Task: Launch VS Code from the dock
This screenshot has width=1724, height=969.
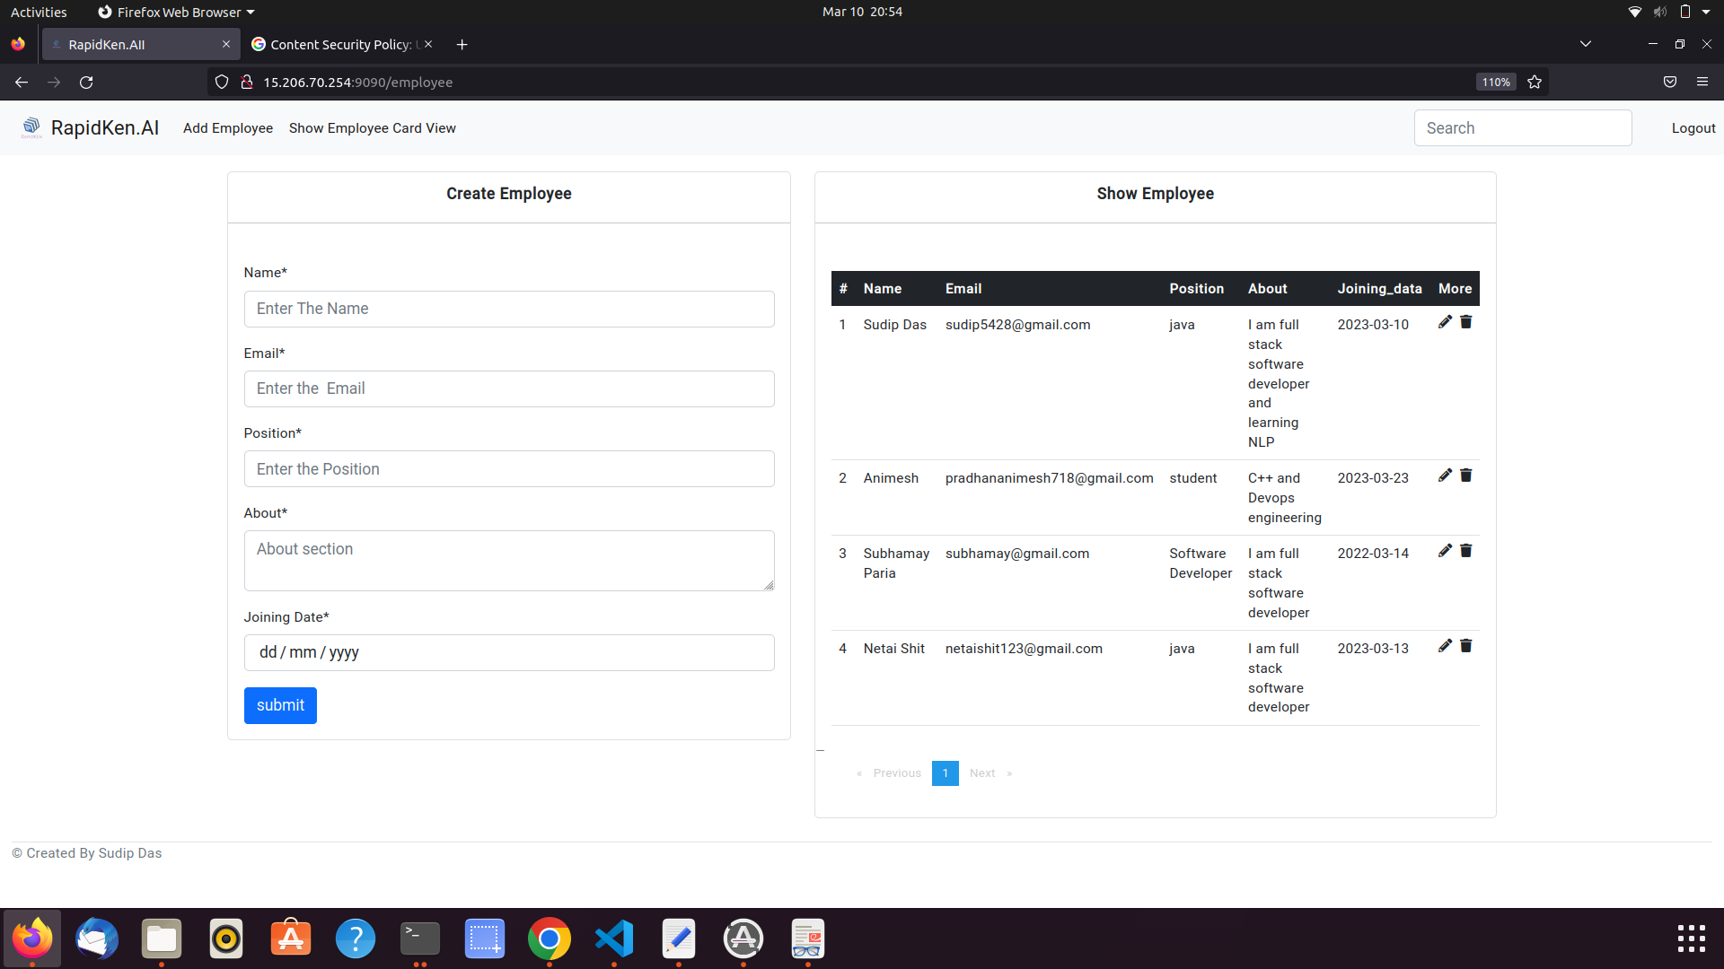Action: coord(613,939)
